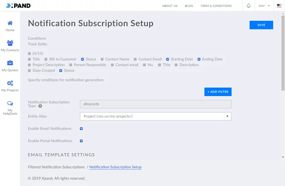Screen dimensions: 285x186
Task: Disable Enable Email Notifications checkbox
Action: pyautogui.click(x=81, y=129)
